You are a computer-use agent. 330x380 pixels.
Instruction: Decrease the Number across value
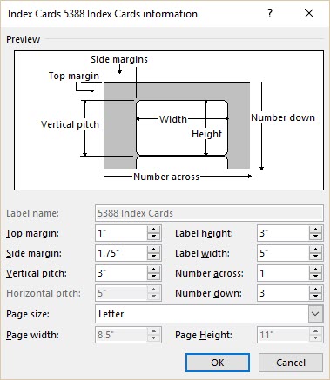[x=315, y=277]
